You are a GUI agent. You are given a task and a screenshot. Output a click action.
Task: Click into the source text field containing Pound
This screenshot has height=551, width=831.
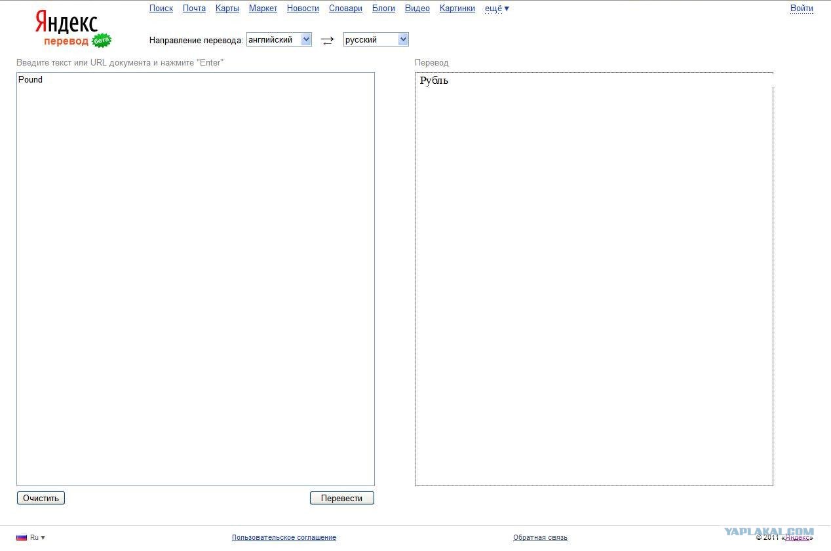click(195, 279)
